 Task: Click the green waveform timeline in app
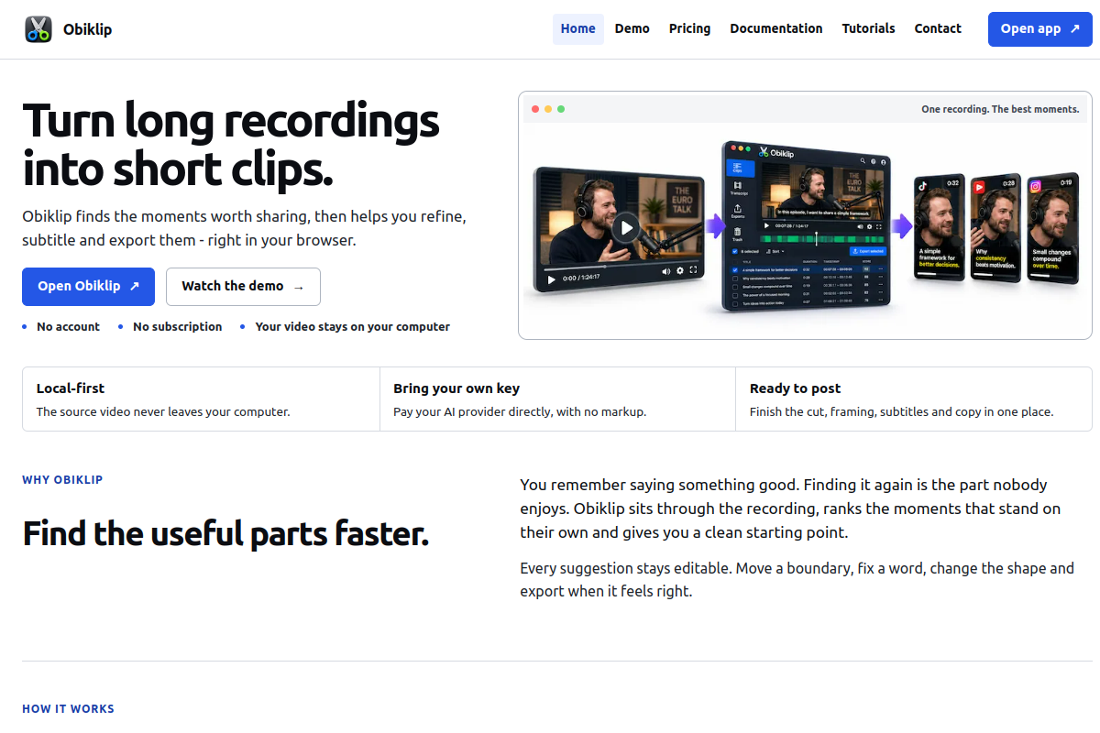(822, 239)
